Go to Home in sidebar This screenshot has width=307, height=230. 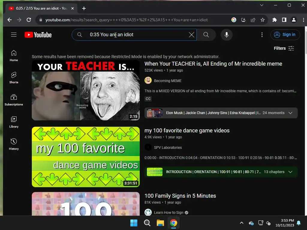[x=14, y=55]
